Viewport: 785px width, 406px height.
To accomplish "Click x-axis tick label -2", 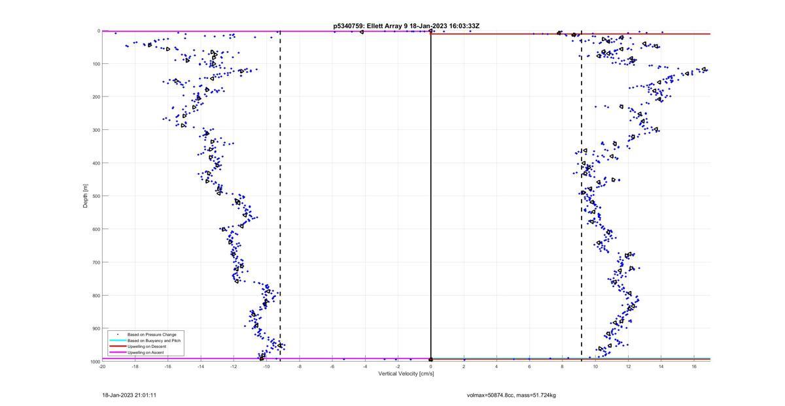I will coord(398,366).
